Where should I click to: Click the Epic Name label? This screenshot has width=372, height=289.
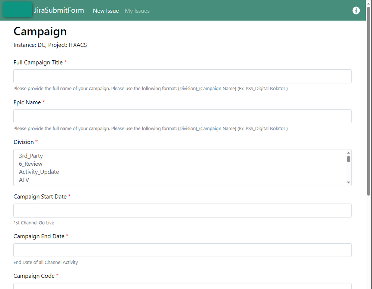[27, 102]
